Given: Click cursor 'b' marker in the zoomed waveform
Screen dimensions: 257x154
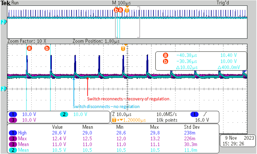Looking at the screenshot, I should click(x=47, y=48).
